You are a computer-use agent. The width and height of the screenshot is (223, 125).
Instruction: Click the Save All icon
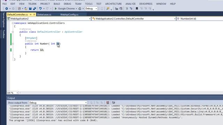pos(34,9)
